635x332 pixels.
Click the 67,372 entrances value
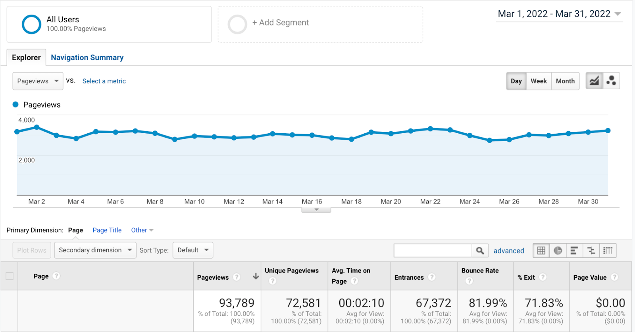(x=433, y=303)
